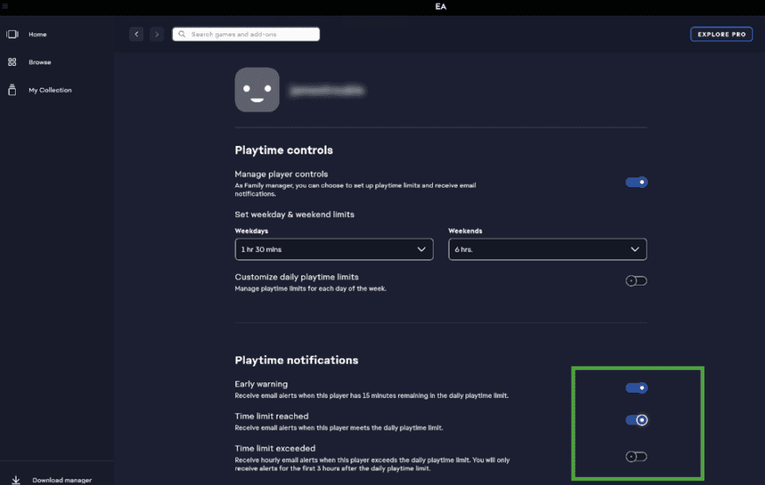Click the search magnifier icon
Screen dimensions: 765x485
182,34
